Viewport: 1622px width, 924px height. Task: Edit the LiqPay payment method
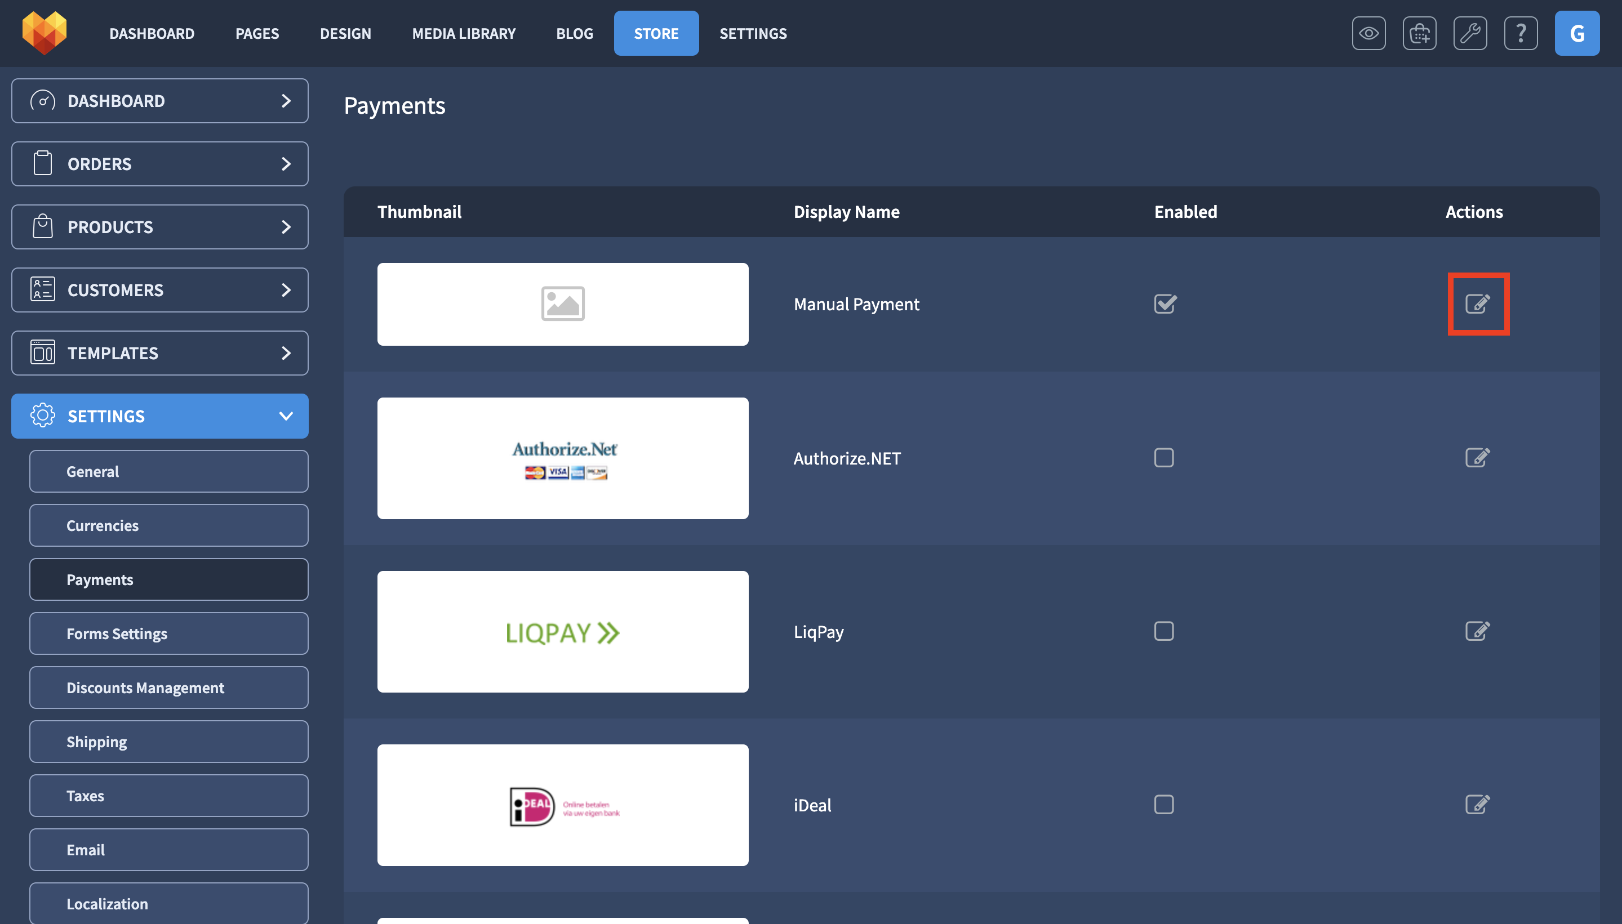pos(1477,631)
